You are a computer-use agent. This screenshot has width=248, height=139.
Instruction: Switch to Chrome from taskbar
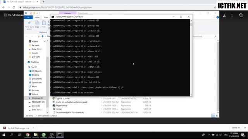(28, 135)
